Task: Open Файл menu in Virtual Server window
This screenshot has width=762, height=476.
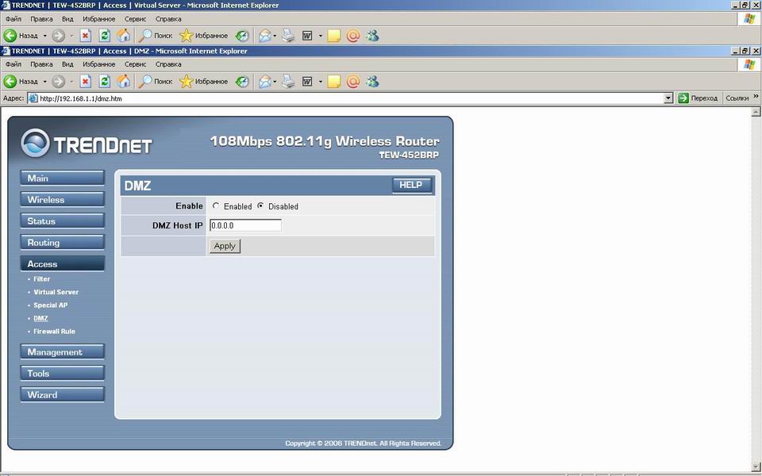Action: (x=13, y=19)
